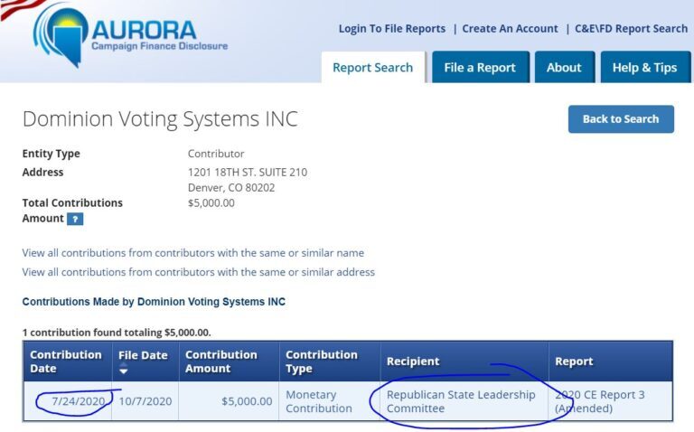Select the address line 1201 18TH ST. SUITE 210
694x432 pixels.
pos(248,173)
